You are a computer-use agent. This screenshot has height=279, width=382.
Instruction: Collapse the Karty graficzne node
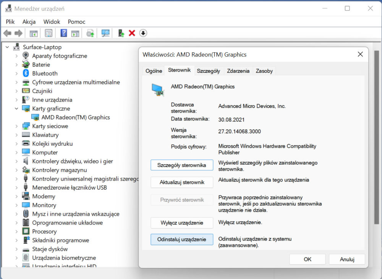(16, 108)
